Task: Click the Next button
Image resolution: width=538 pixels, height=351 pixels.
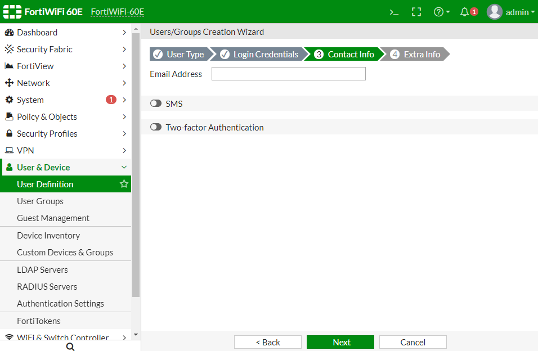Action: coord(340,342)
